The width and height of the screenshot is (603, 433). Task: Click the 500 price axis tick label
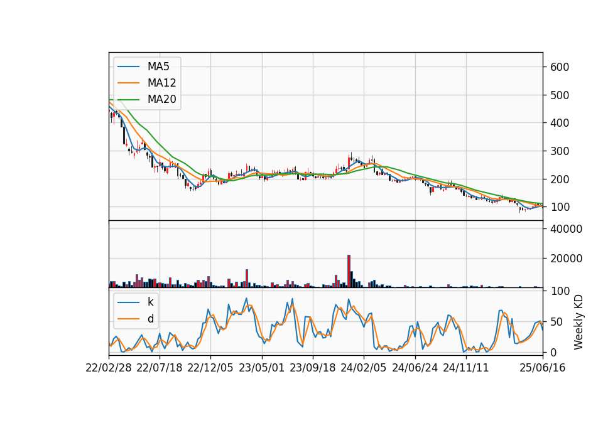pos(560,95)
